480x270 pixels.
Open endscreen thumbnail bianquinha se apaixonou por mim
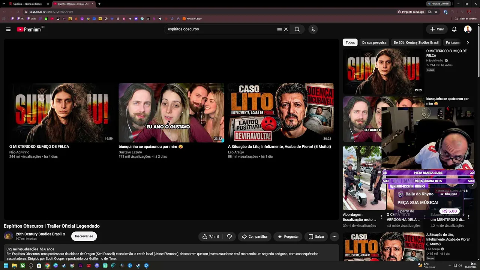coord(171,112)
